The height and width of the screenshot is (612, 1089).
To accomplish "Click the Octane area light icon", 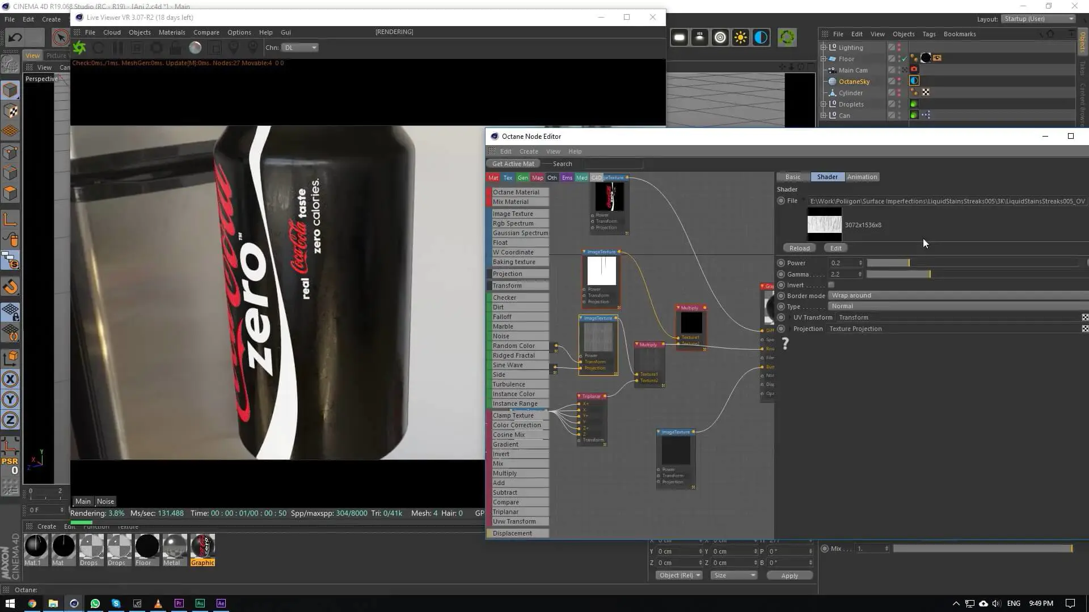I will click(x=679, y=37).
